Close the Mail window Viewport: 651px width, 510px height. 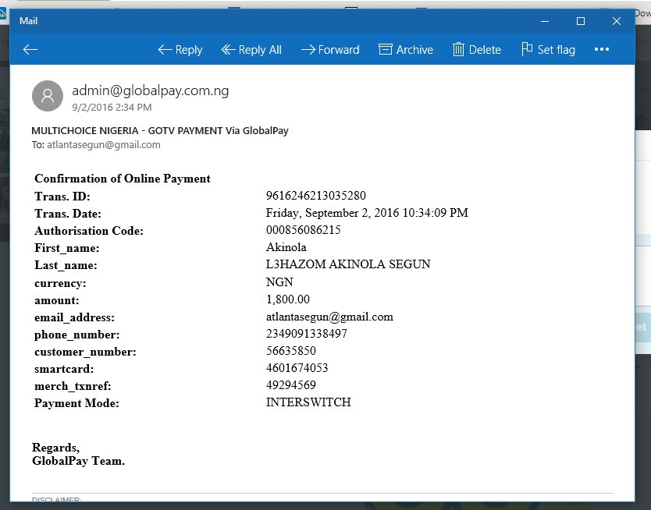[x=617, y=21]
